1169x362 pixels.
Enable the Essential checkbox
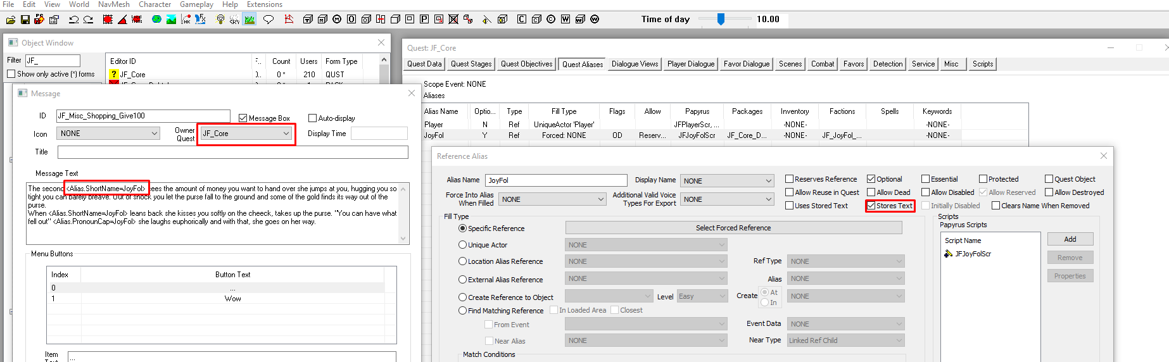[x=926, y=179]
